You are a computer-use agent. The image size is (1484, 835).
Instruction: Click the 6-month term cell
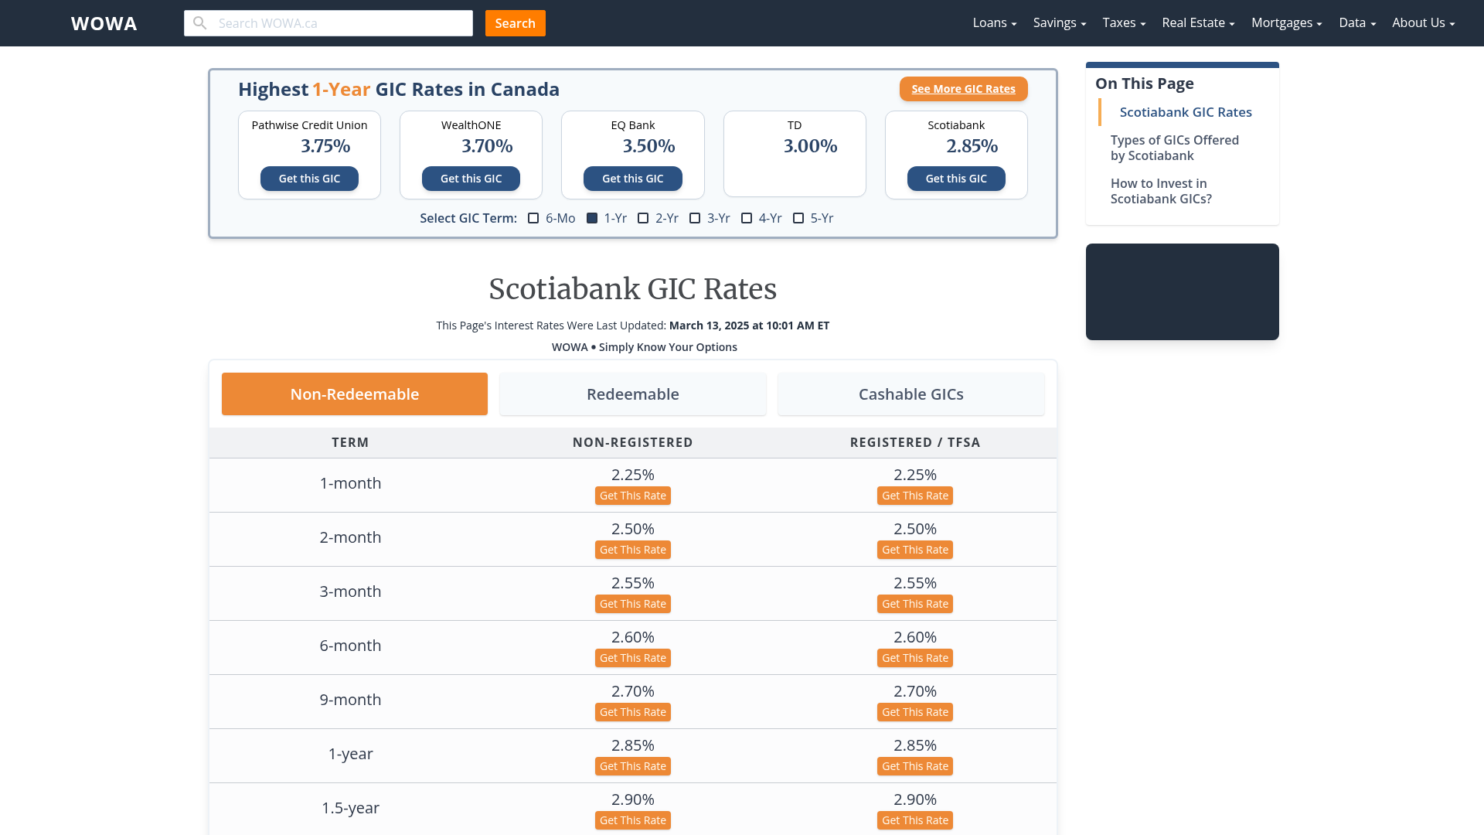(x=350, y=646)
